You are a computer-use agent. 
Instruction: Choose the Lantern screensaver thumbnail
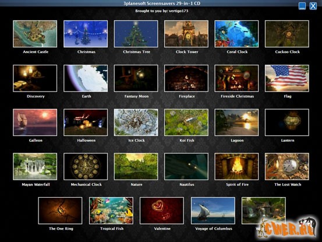coord(287,122)
